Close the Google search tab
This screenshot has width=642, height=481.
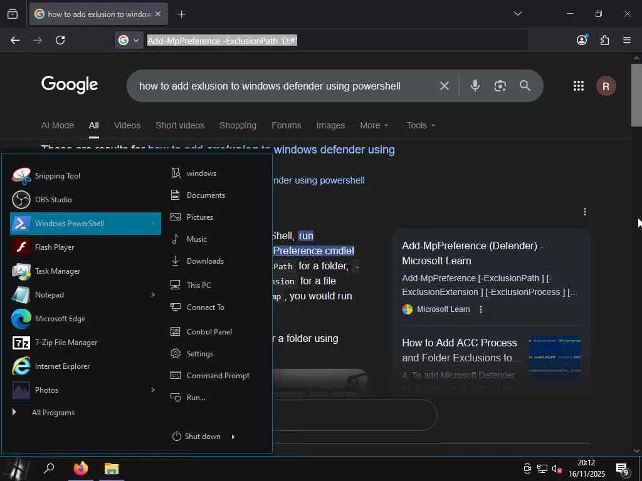tap(158, 14)
